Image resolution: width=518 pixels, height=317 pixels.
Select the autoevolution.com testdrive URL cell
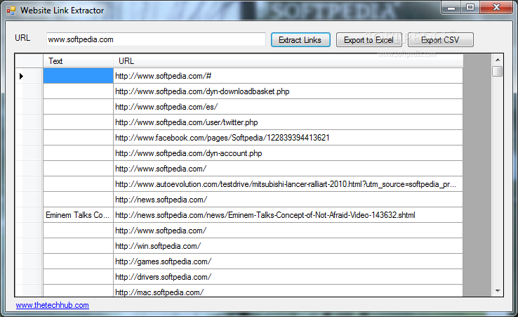(x=288, y=184)
